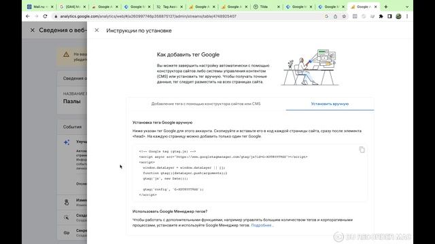The image size is (435, 244).
Task: Open the Chrome extensions puzzle menu
Action: pos(381,16)
